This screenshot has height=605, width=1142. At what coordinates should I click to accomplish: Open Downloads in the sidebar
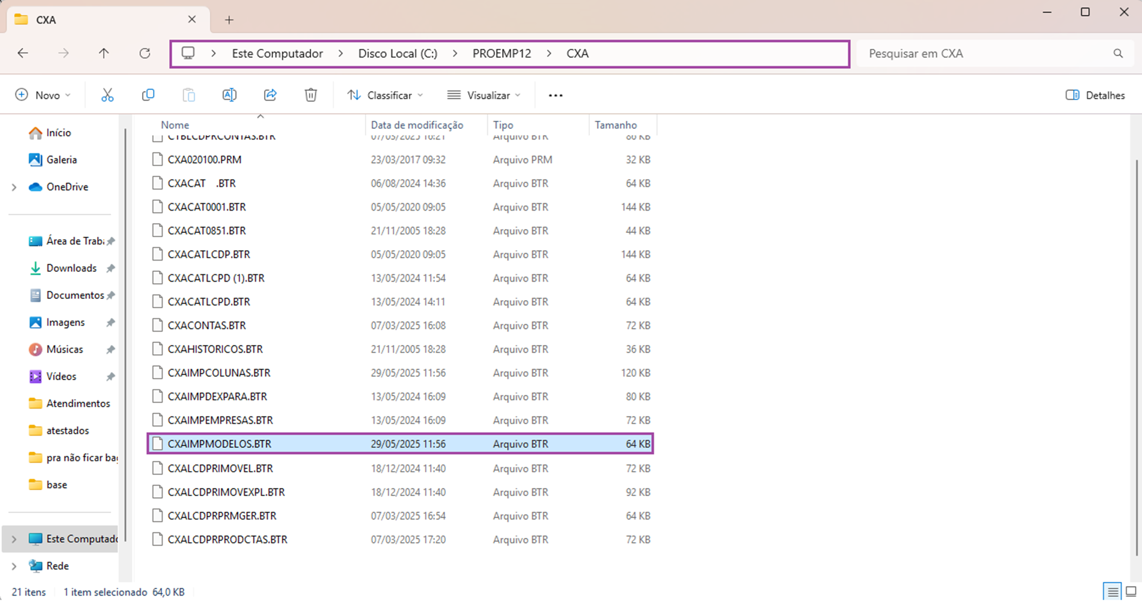click(x=71, y=268)
